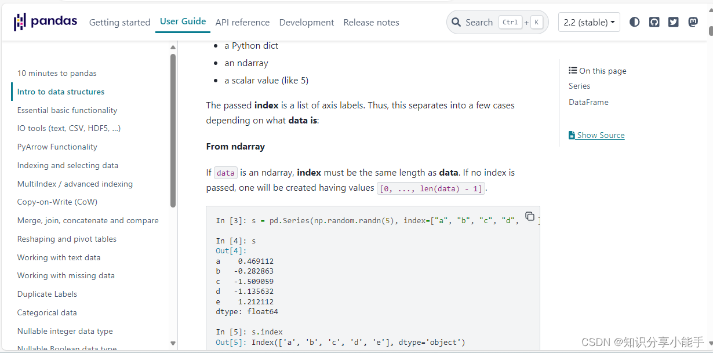Screen dimensions: 713x353
Task: Open the API reference tab
Action: (x=242, y=23)
